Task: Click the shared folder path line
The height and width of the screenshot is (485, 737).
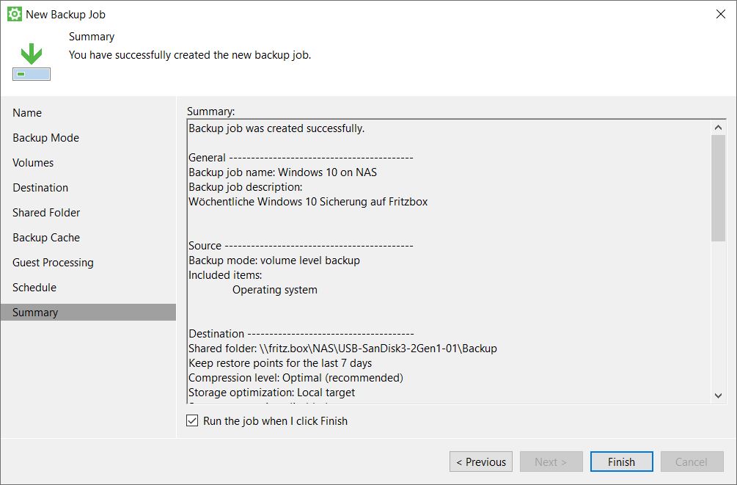Action: (x=342, y=349)
